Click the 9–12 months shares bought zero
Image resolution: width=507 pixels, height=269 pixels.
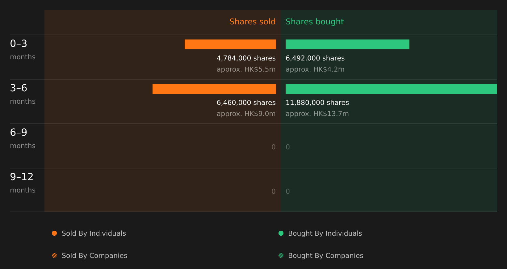tap(288, 192)
